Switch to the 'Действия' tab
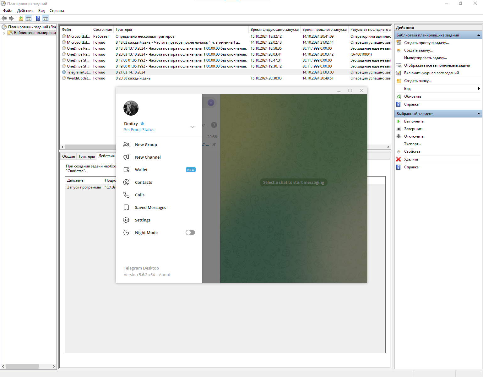Image resolution: width=483 pixels, height=377 pixels. click(x=106, y=156)
